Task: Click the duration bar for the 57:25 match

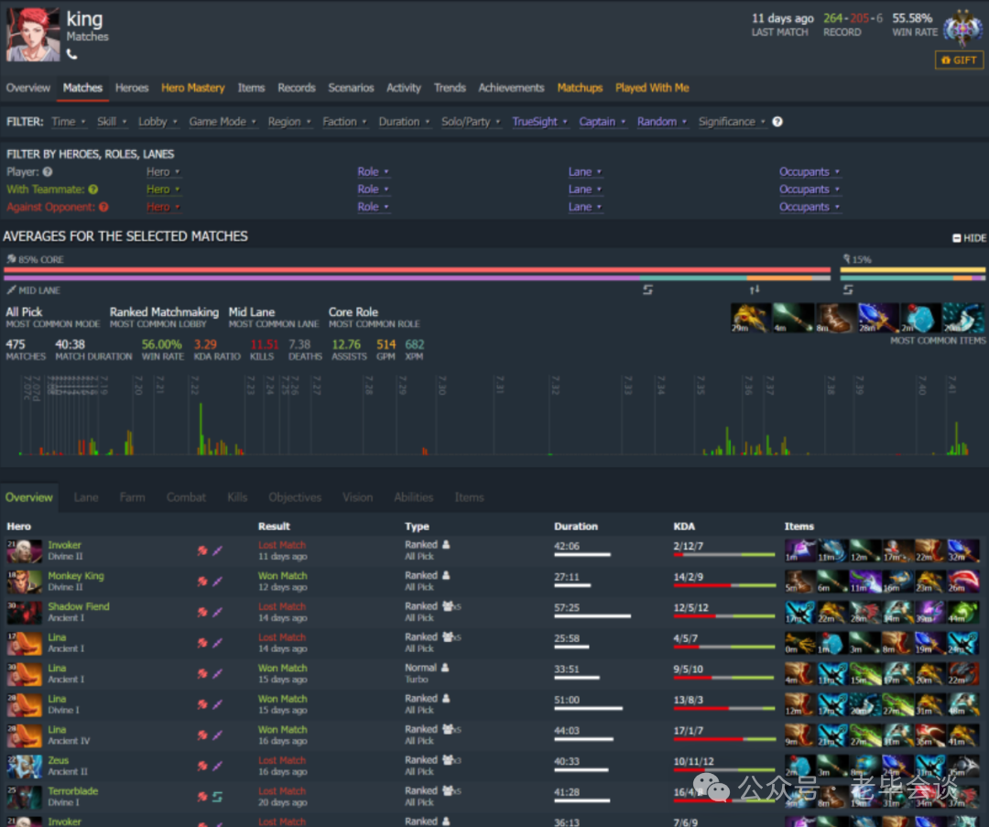Action: (x=592, y=616)
